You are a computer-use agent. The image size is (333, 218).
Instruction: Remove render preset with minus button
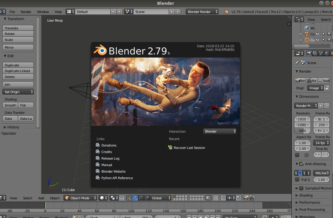[x=327, y=106]
